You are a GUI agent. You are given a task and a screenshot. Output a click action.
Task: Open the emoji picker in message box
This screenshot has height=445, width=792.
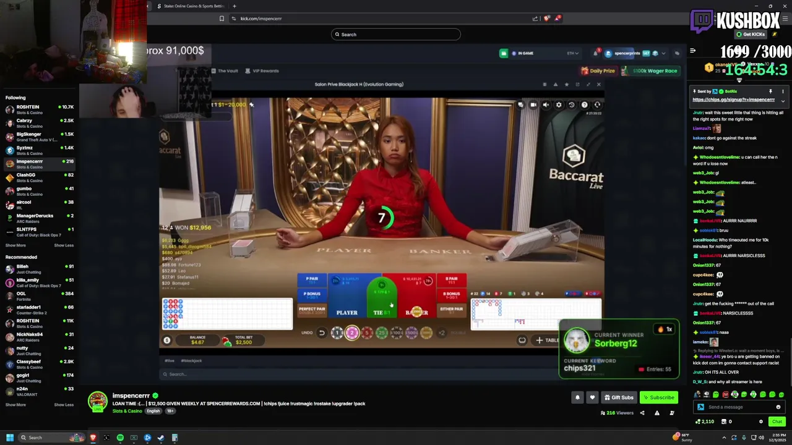pos(778,407)
